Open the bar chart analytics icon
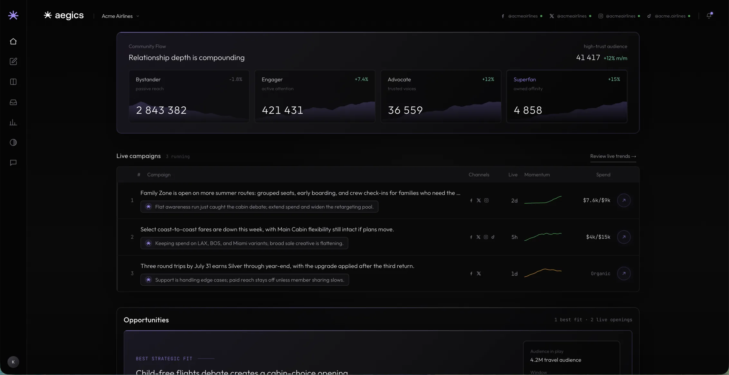 [x=13, y=122]
